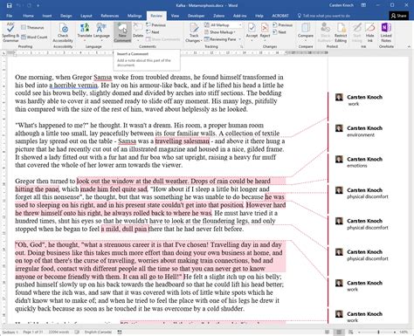Go to Previous comment
Image resolution: width=414 pixels, height=336 pixels.
coord(155,25)
